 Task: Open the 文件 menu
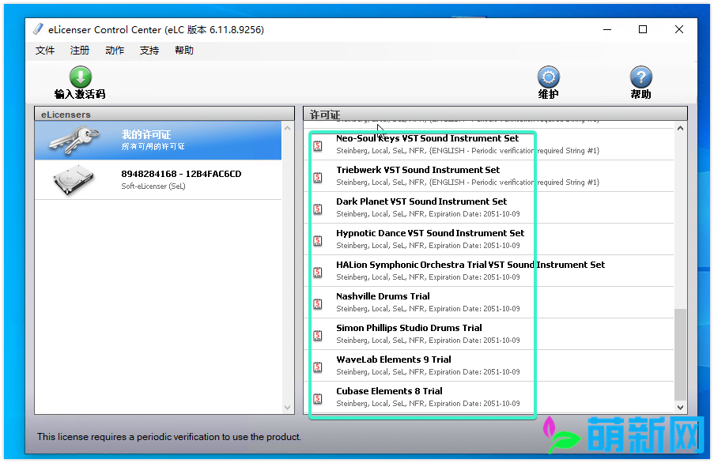(45, 51)
